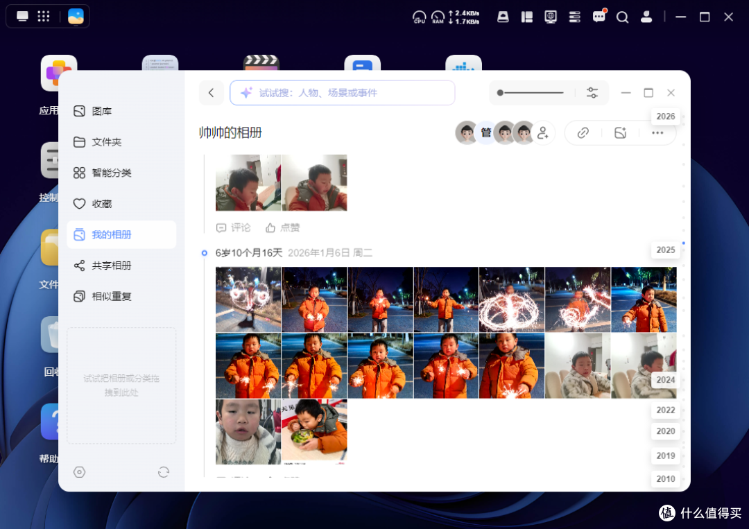Open the boy eating salad photo
The width and height of the screenshot is (749, 529).
[314, 432]
